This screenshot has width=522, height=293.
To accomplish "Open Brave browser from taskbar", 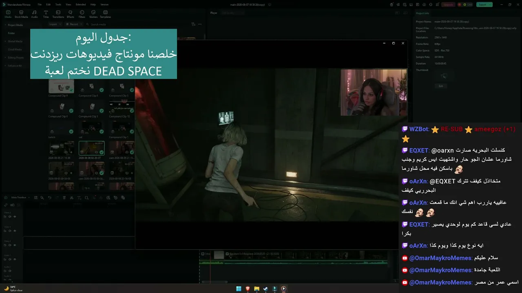I will pos(248,289).
